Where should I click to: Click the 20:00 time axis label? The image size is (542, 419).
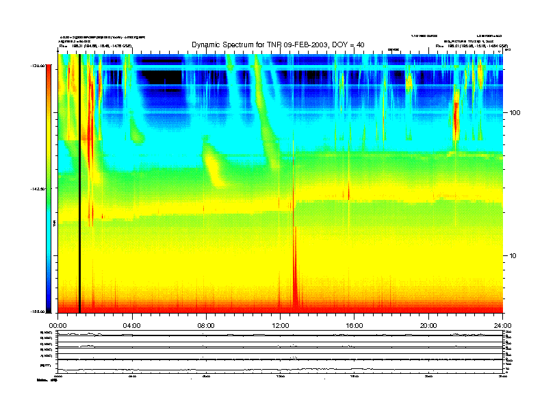click(428, 326)
